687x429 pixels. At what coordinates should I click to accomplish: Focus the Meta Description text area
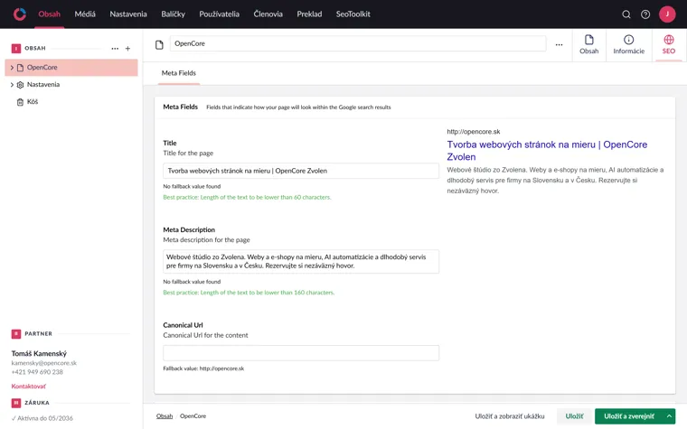[x=301, y=261]
